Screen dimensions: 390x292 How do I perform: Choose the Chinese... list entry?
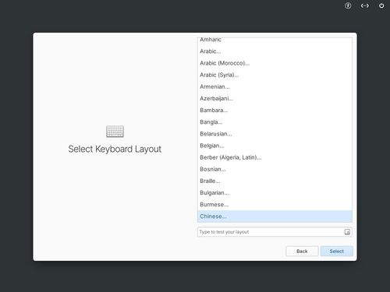point(275,216)
